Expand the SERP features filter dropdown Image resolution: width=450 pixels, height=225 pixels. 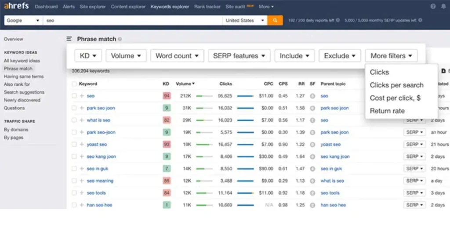239,56
